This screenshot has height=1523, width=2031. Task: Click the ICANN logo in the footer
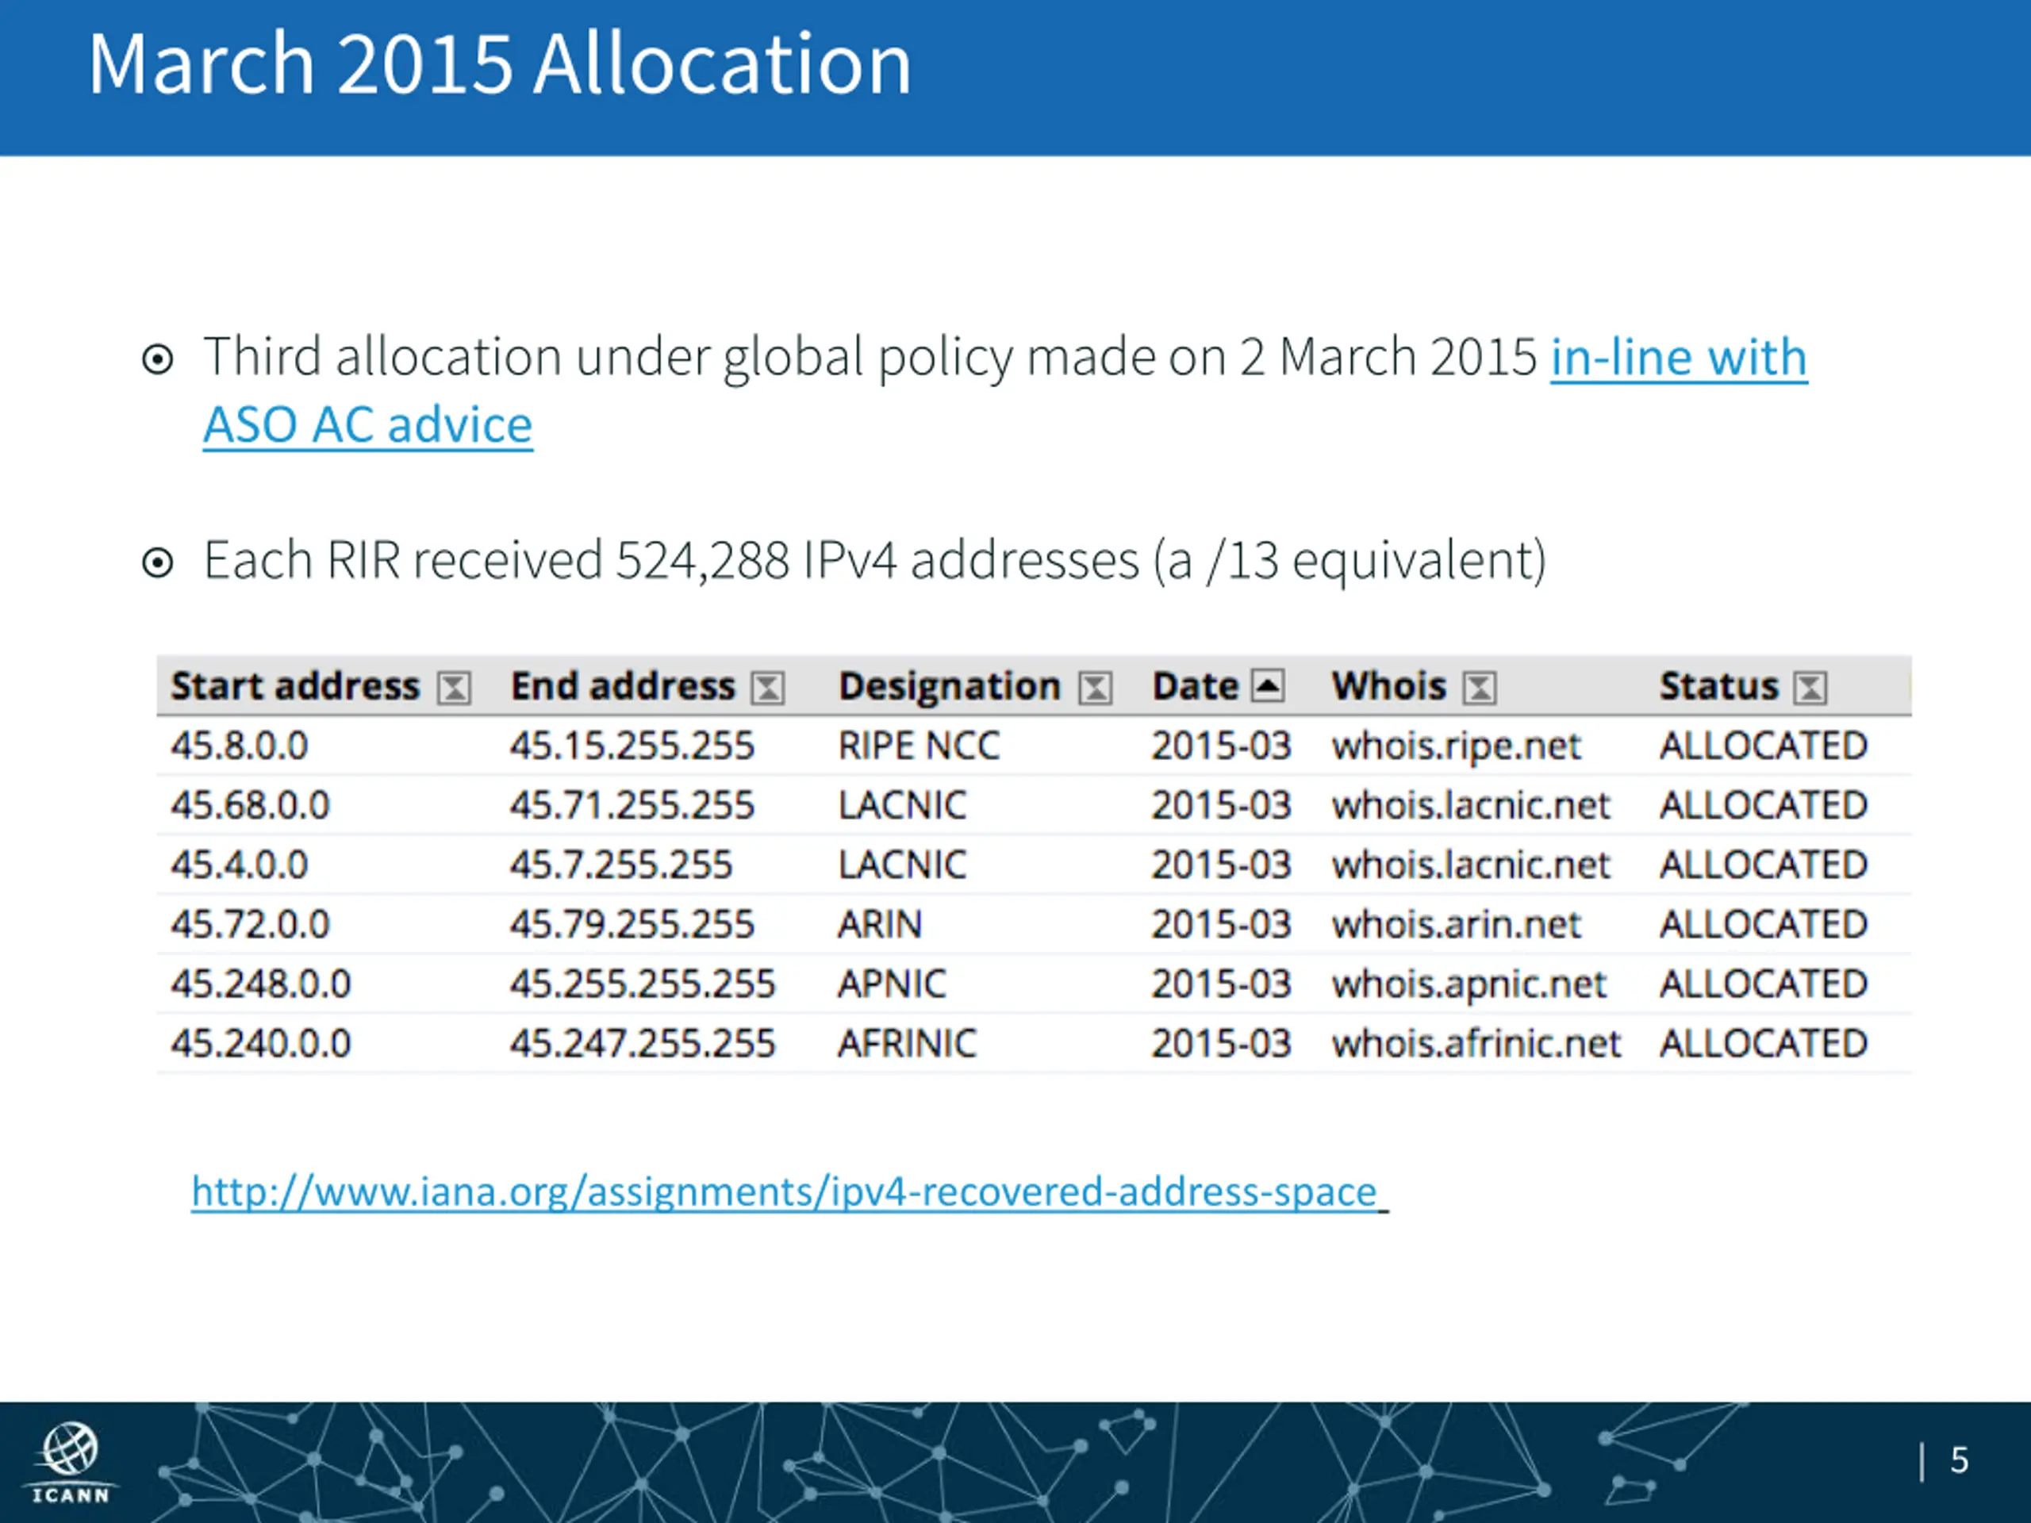[x=71, y=1463]
